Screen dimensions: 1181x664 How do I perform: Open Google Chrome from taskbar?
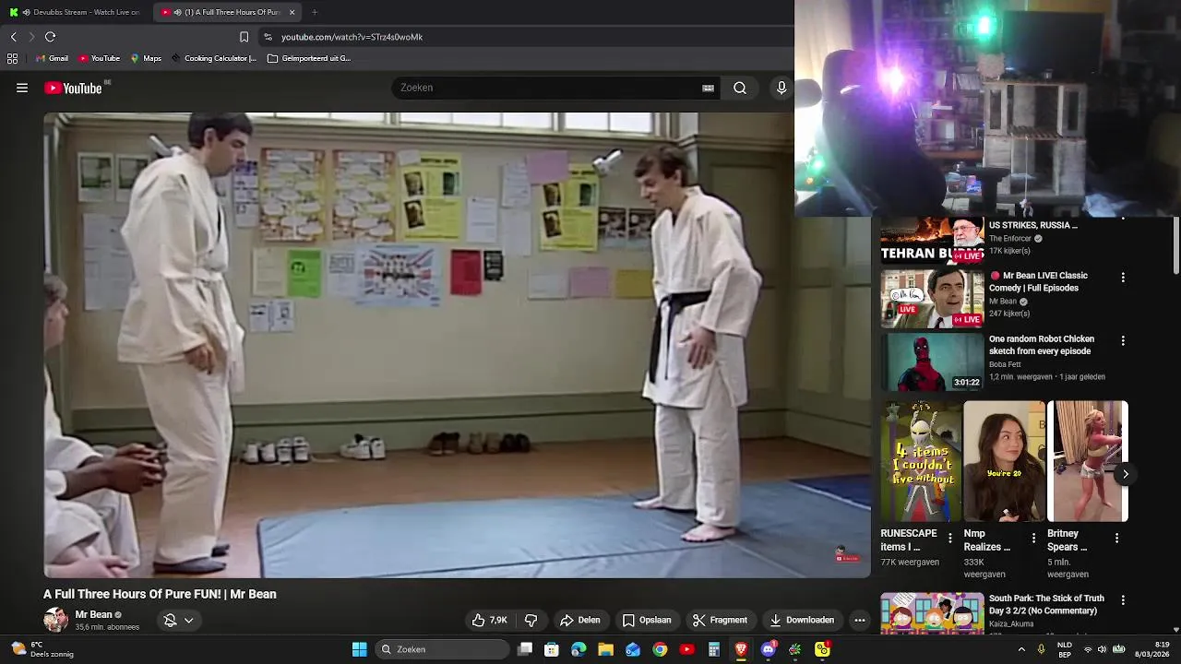660,649
